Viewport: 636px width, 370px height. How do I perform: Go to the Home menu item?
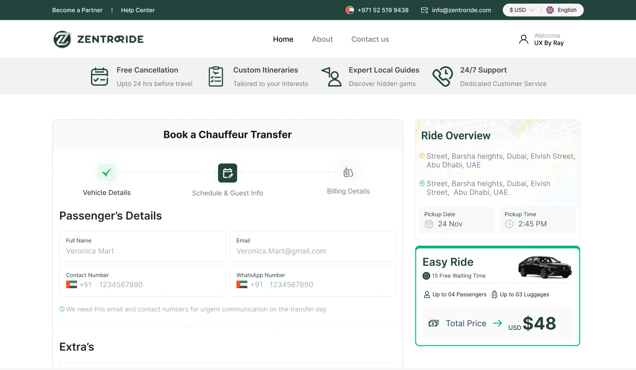point(283,39)
